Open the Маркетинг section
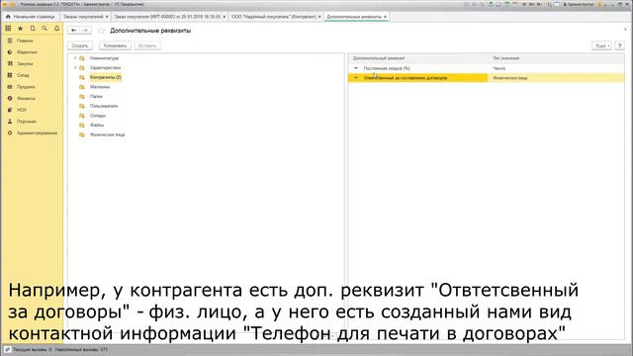Screen dimensions: 633x356 pyautogui.click(x=27, y=52)
